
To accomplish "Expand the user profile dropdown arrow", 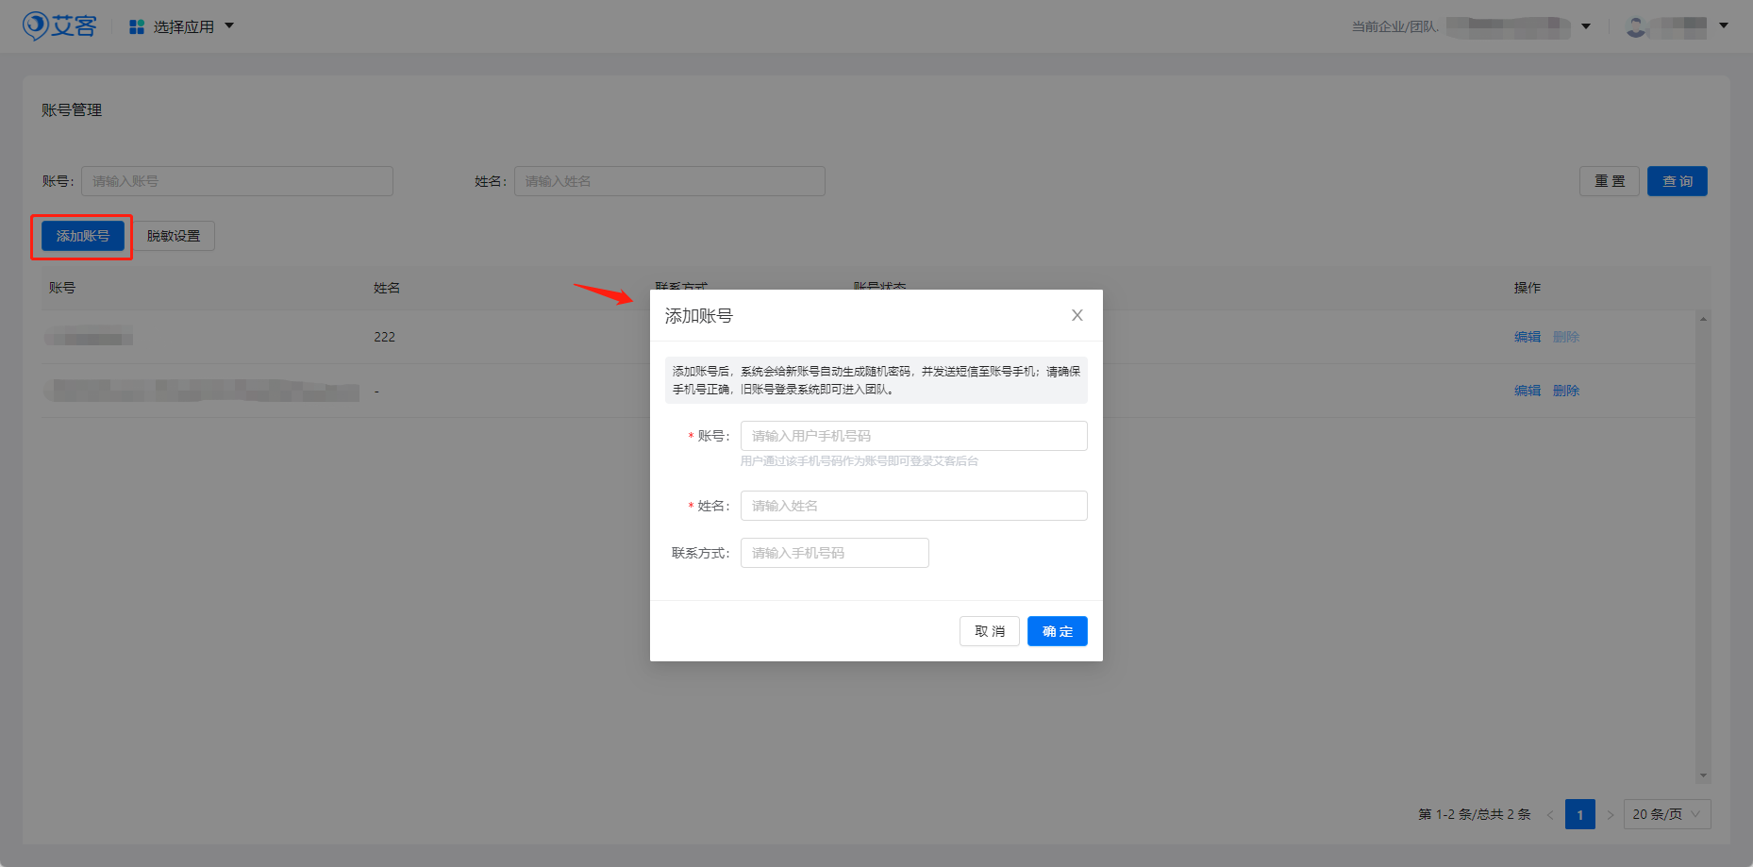I will point(1724,25).
